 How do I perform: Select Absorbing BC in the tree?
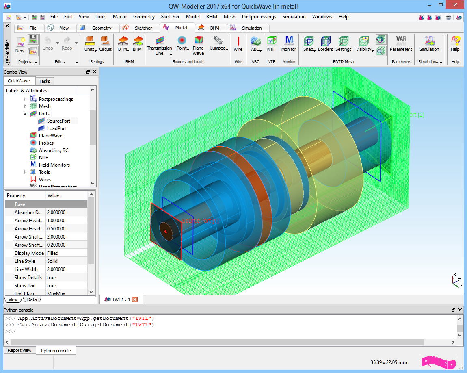tap(54, 150)
